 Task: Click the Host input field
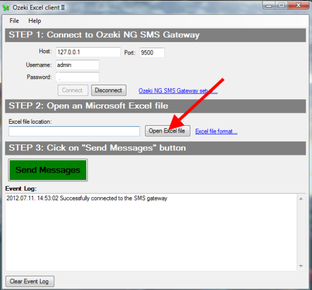tap(88, 52)
